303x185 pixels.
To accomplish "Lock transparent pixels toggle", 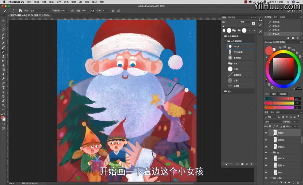I will pos(270,126).
